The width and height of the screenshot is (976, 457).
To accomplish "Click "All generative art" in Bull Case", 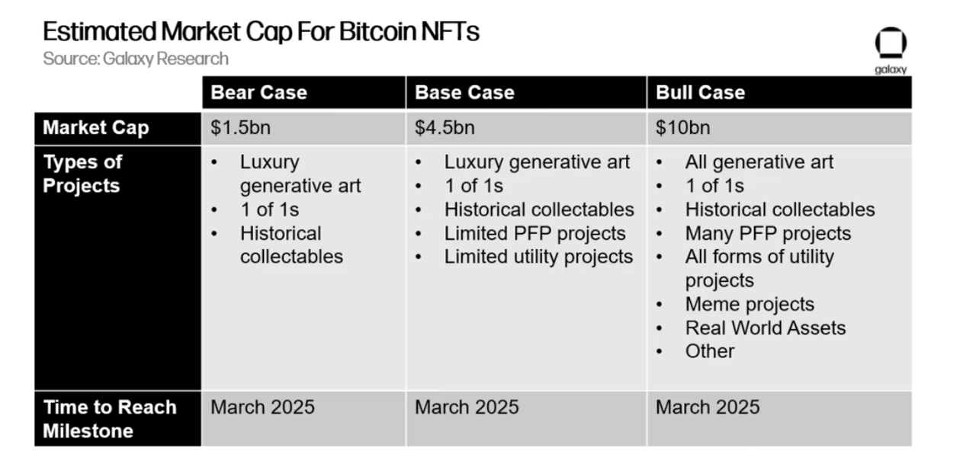I will coord(759,162).
